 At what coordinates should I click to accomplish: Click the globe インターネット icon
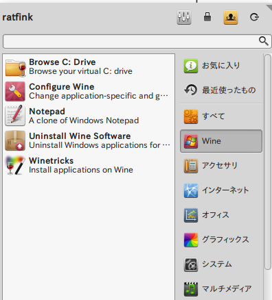click(191, 190)
